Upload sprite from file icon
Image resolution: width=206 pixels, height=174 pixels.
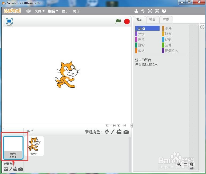[119, 132]
